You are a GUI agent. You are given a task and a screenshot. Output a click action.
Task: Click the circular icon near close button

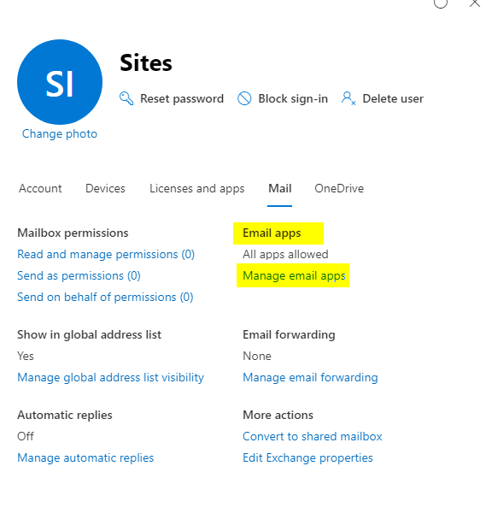point(441,3)
